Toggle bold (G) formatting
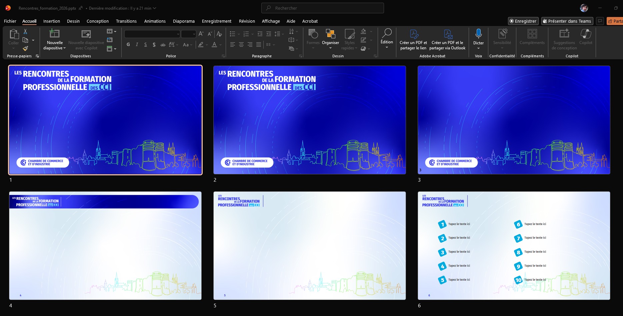Image resolution: width=623 pixels, height=316 pixels. 128,45
